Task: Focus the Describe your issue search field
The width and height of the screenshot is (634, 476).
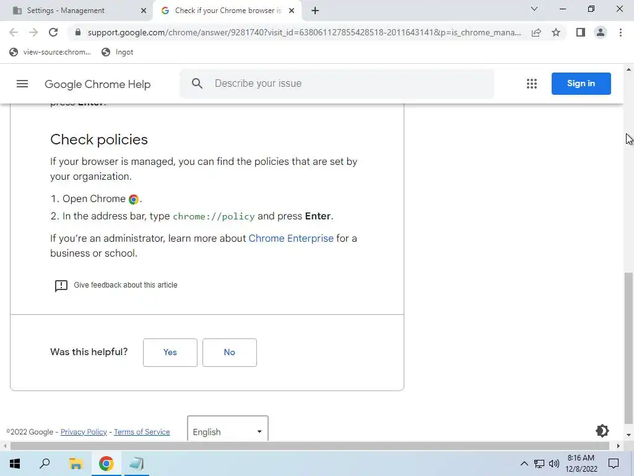Action: pyautogui.click(x=337, y=84)
